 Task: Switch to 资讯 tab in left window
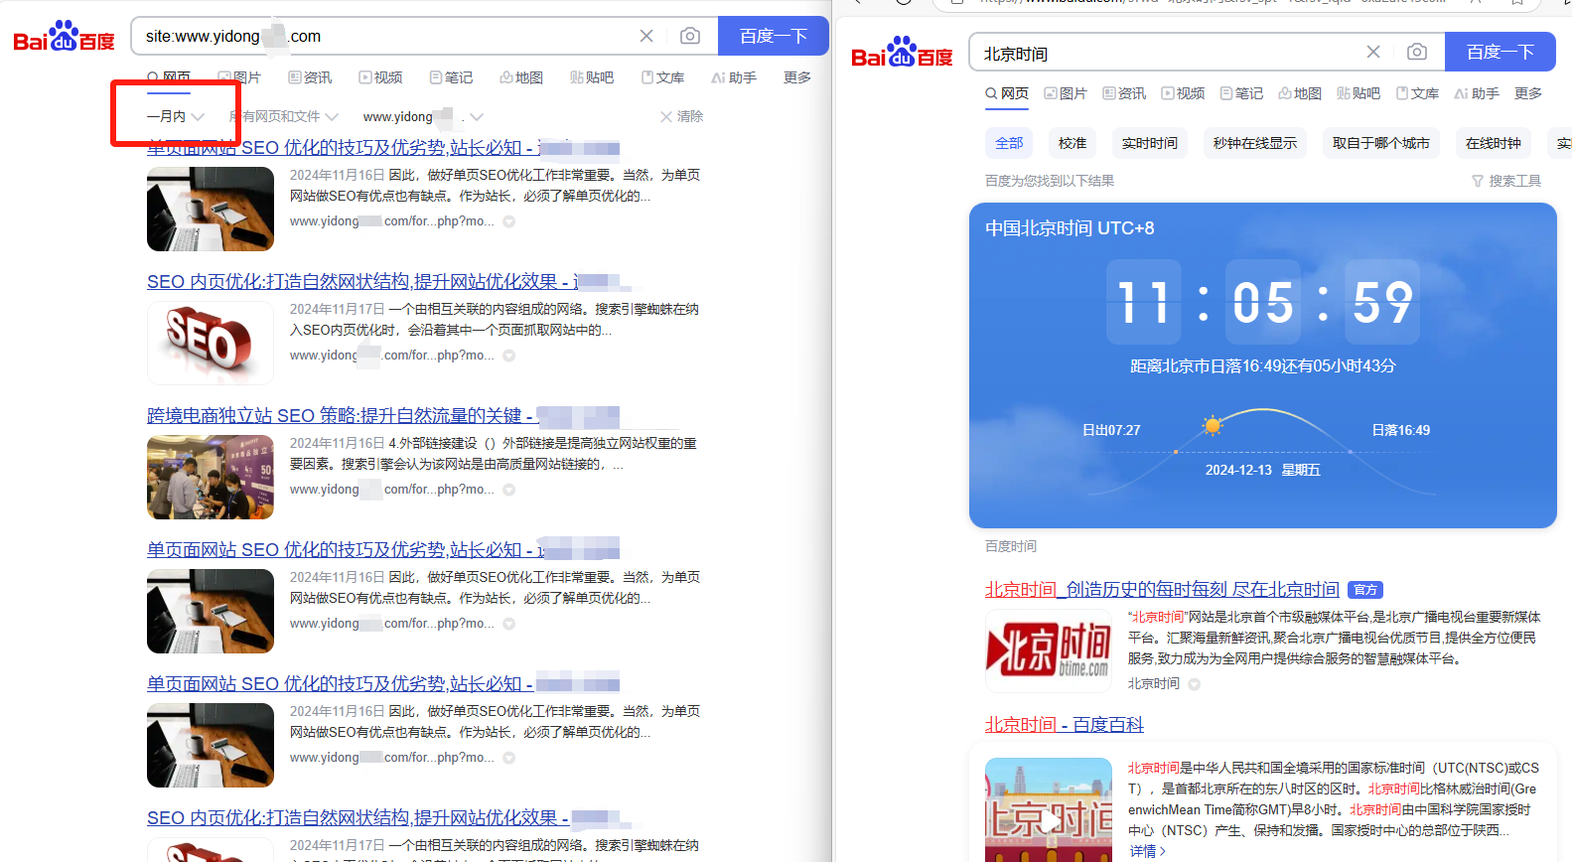click(310, 77)
